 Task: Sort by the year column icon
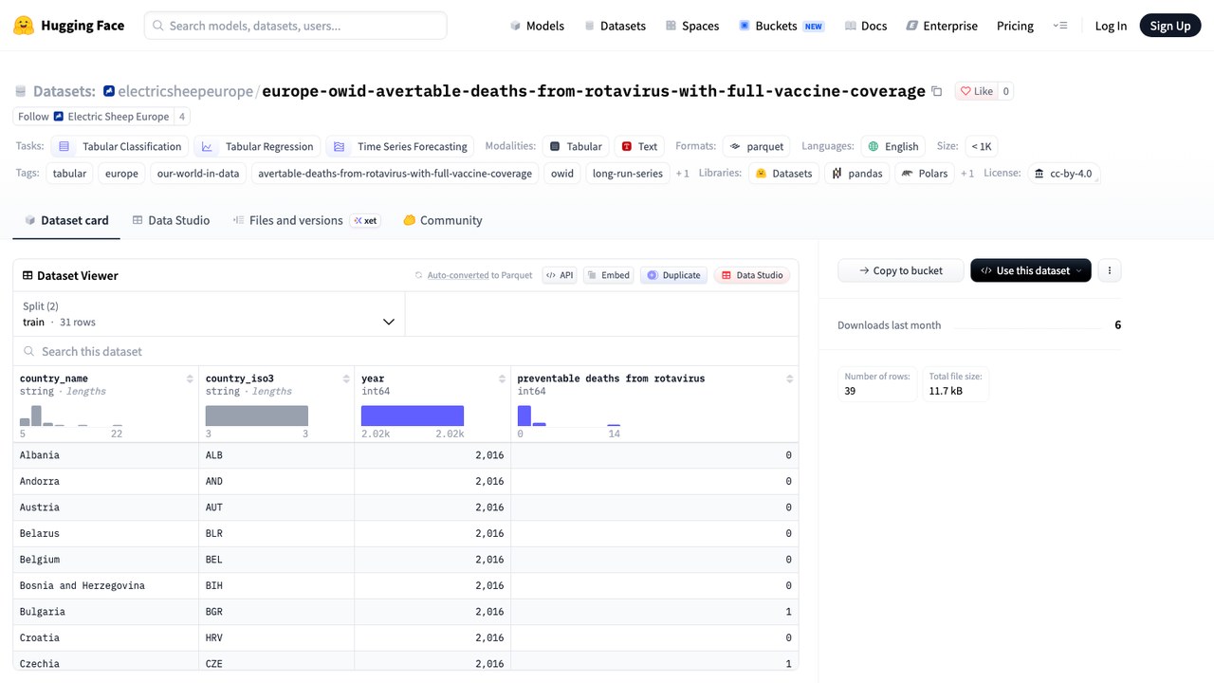pos(502,378)
